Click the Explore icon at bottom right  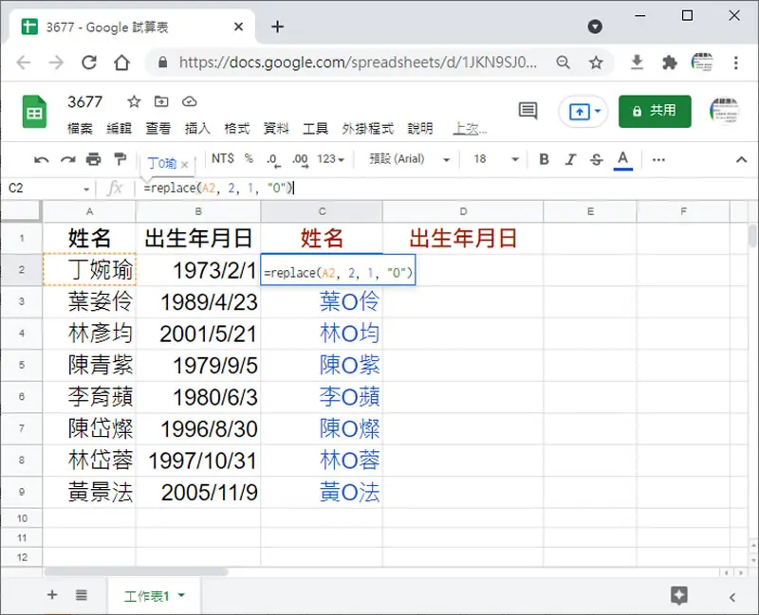point(678,595)
